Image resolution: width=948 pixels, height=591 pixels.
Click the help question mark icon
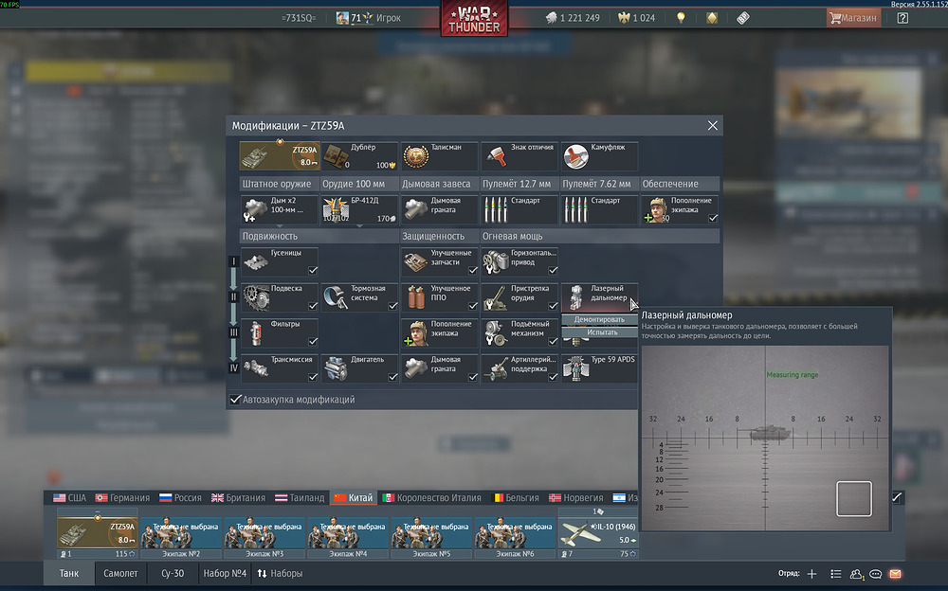coord(902,18)
